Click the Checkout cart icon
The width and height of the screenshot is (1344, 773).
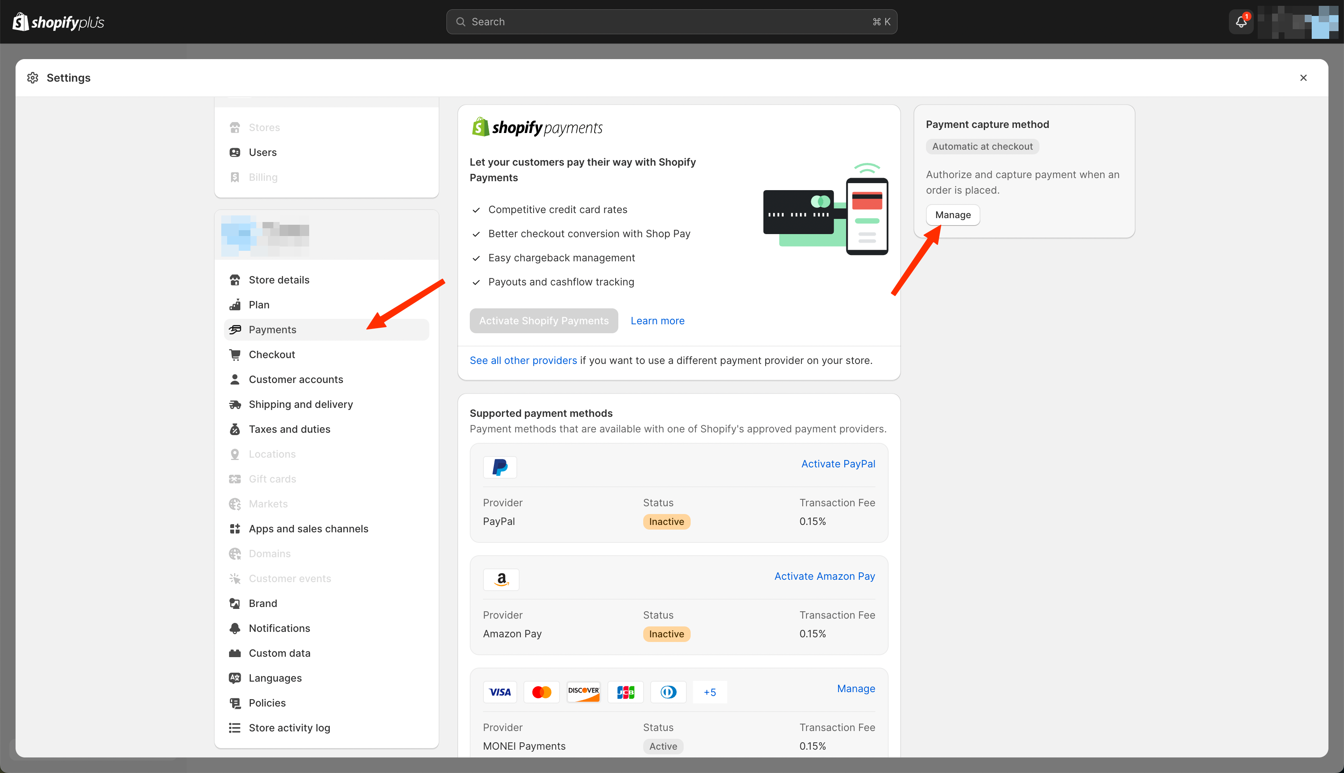click(234, 355)
